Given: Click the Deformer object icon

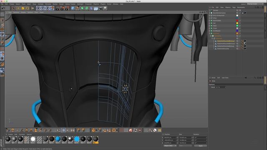Looking at the screenshot, I should (x=91, y=8).
